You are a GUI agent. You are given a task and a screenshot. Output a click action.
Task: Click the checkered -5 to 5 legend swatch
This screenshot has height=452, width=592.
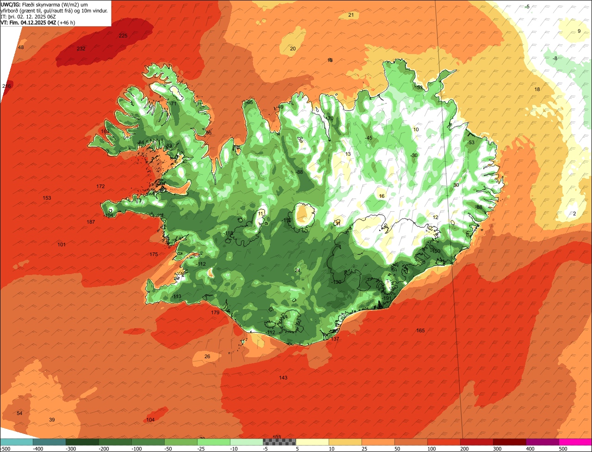click(279, 442)
